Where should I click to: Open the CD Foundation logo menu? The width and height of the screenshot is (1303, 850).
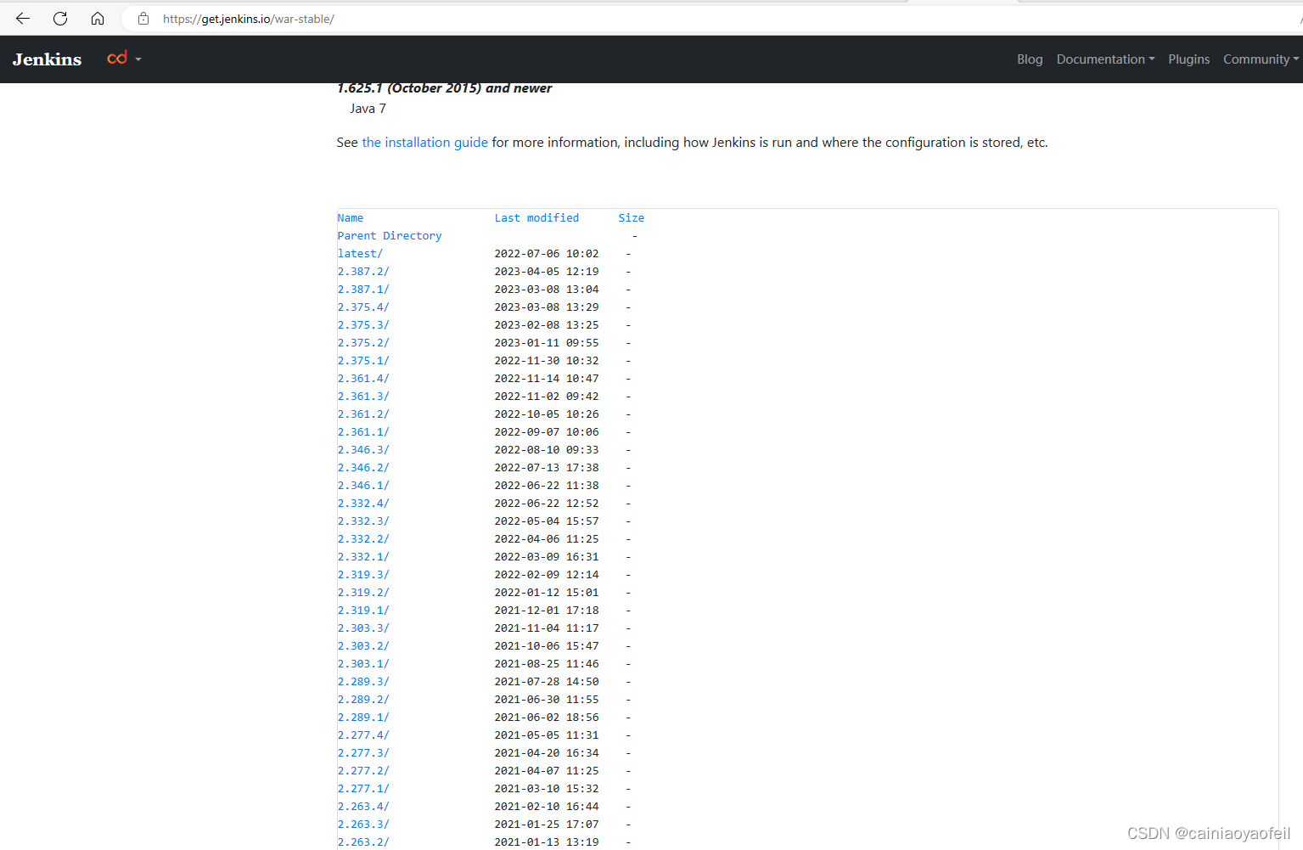pyautogui.click(x=117, y=58)
